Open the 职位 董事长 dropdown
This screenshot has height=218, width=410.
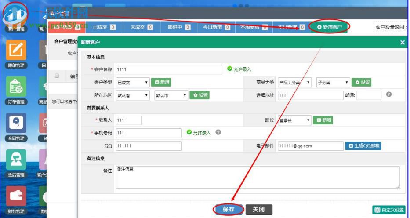pos(294,120)
